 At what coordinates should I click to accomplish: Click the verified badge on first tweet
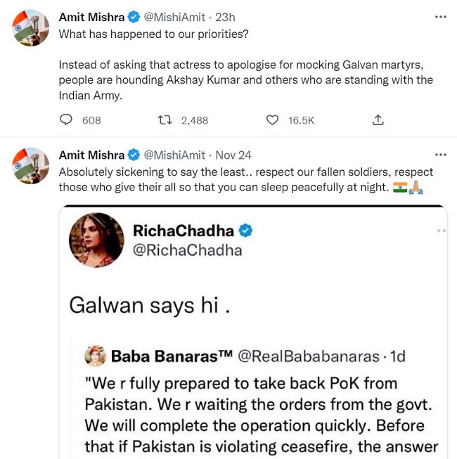(x=134, y=17)
